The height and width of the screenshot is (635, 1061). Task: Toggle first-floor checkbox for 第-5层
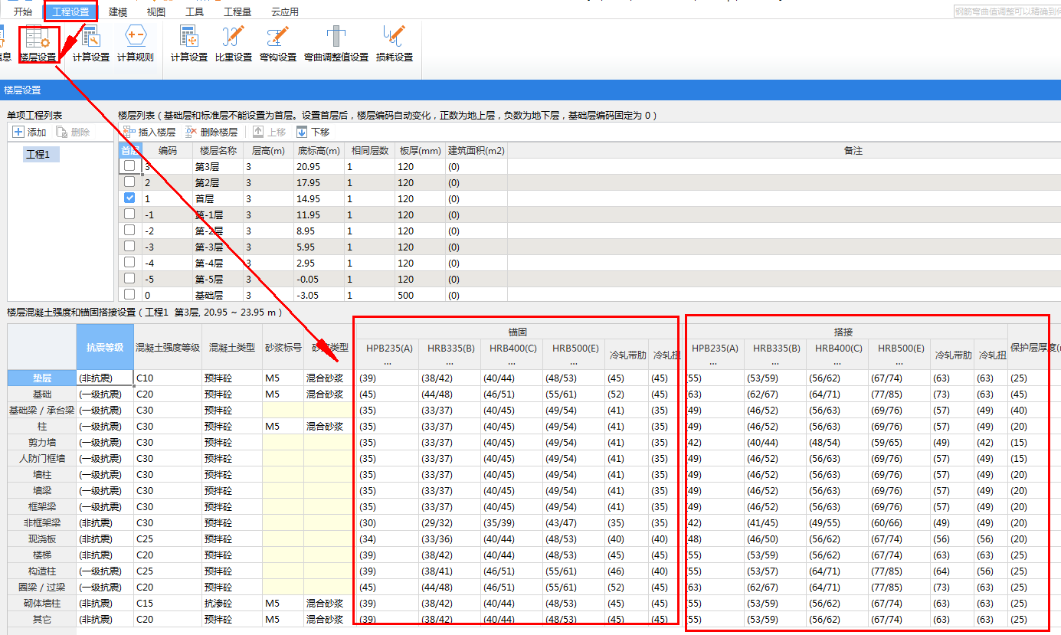point(129,278)
